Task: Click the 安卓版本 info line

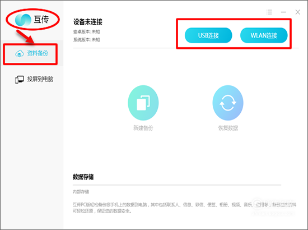Action: tap(87, 31)
